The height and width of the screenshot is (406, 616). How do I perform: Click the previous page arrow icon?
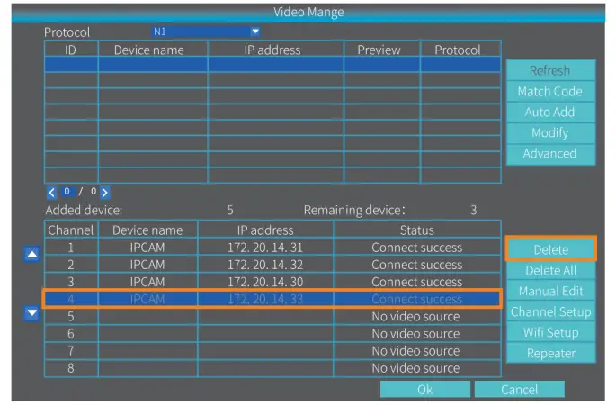point(51,193)
